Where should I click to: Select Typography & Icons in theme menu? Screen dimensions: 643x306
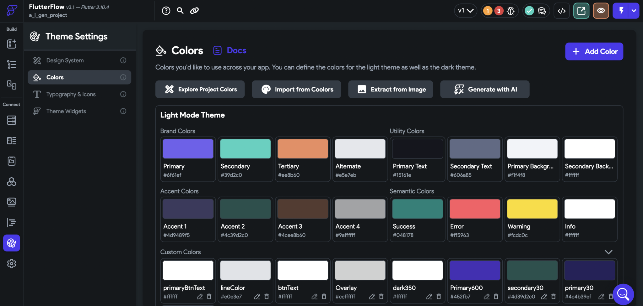tap(71, 94)
